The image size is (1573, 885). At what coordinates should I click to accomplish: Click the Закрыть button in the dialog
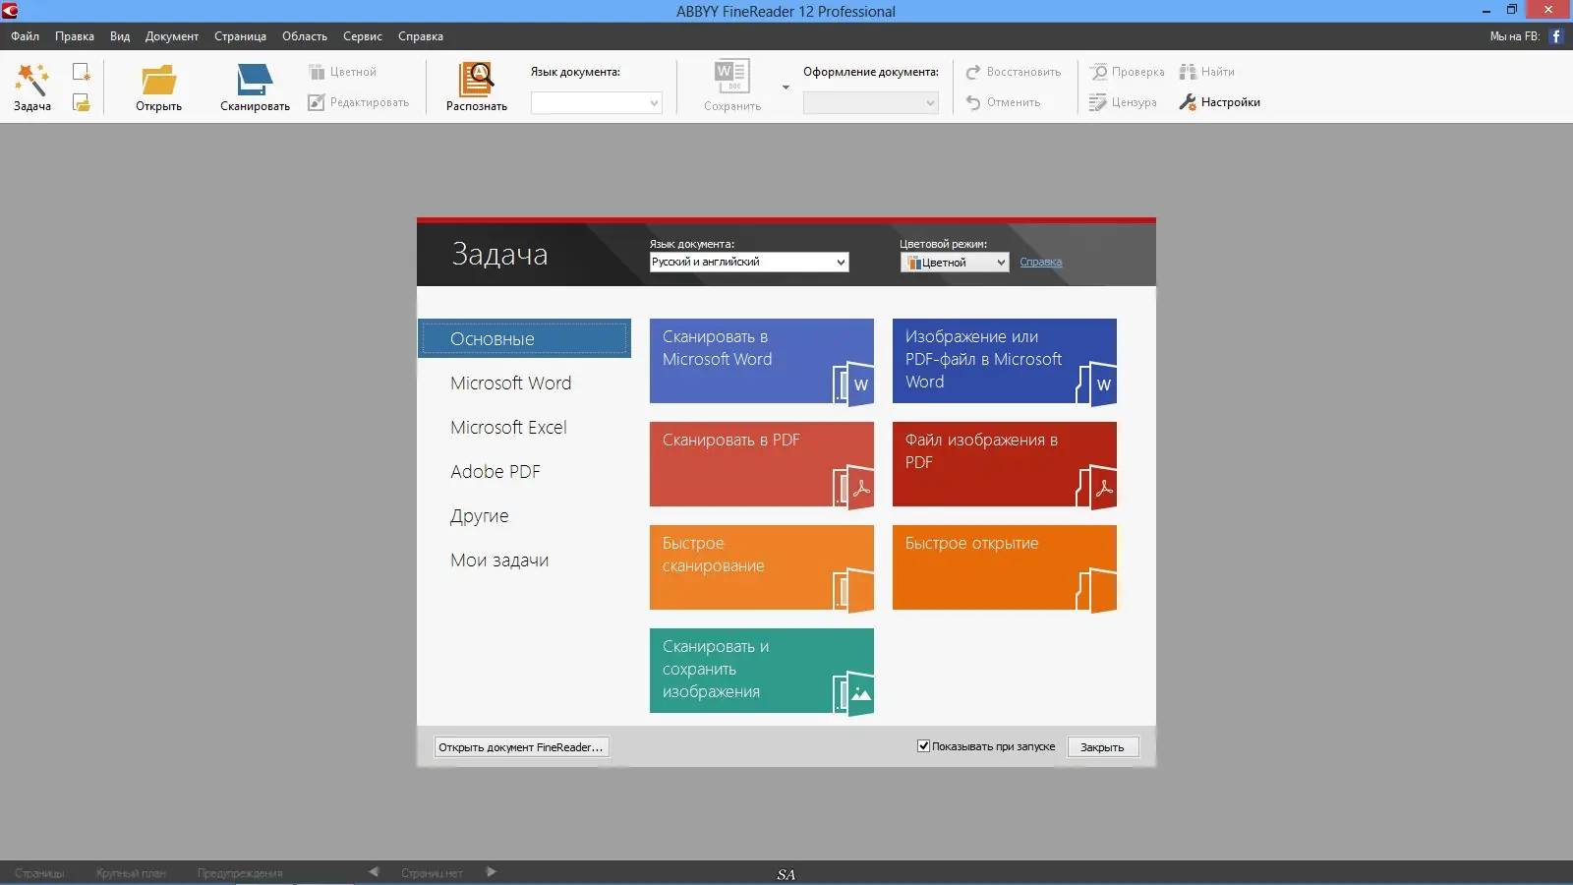point(1102,747)
